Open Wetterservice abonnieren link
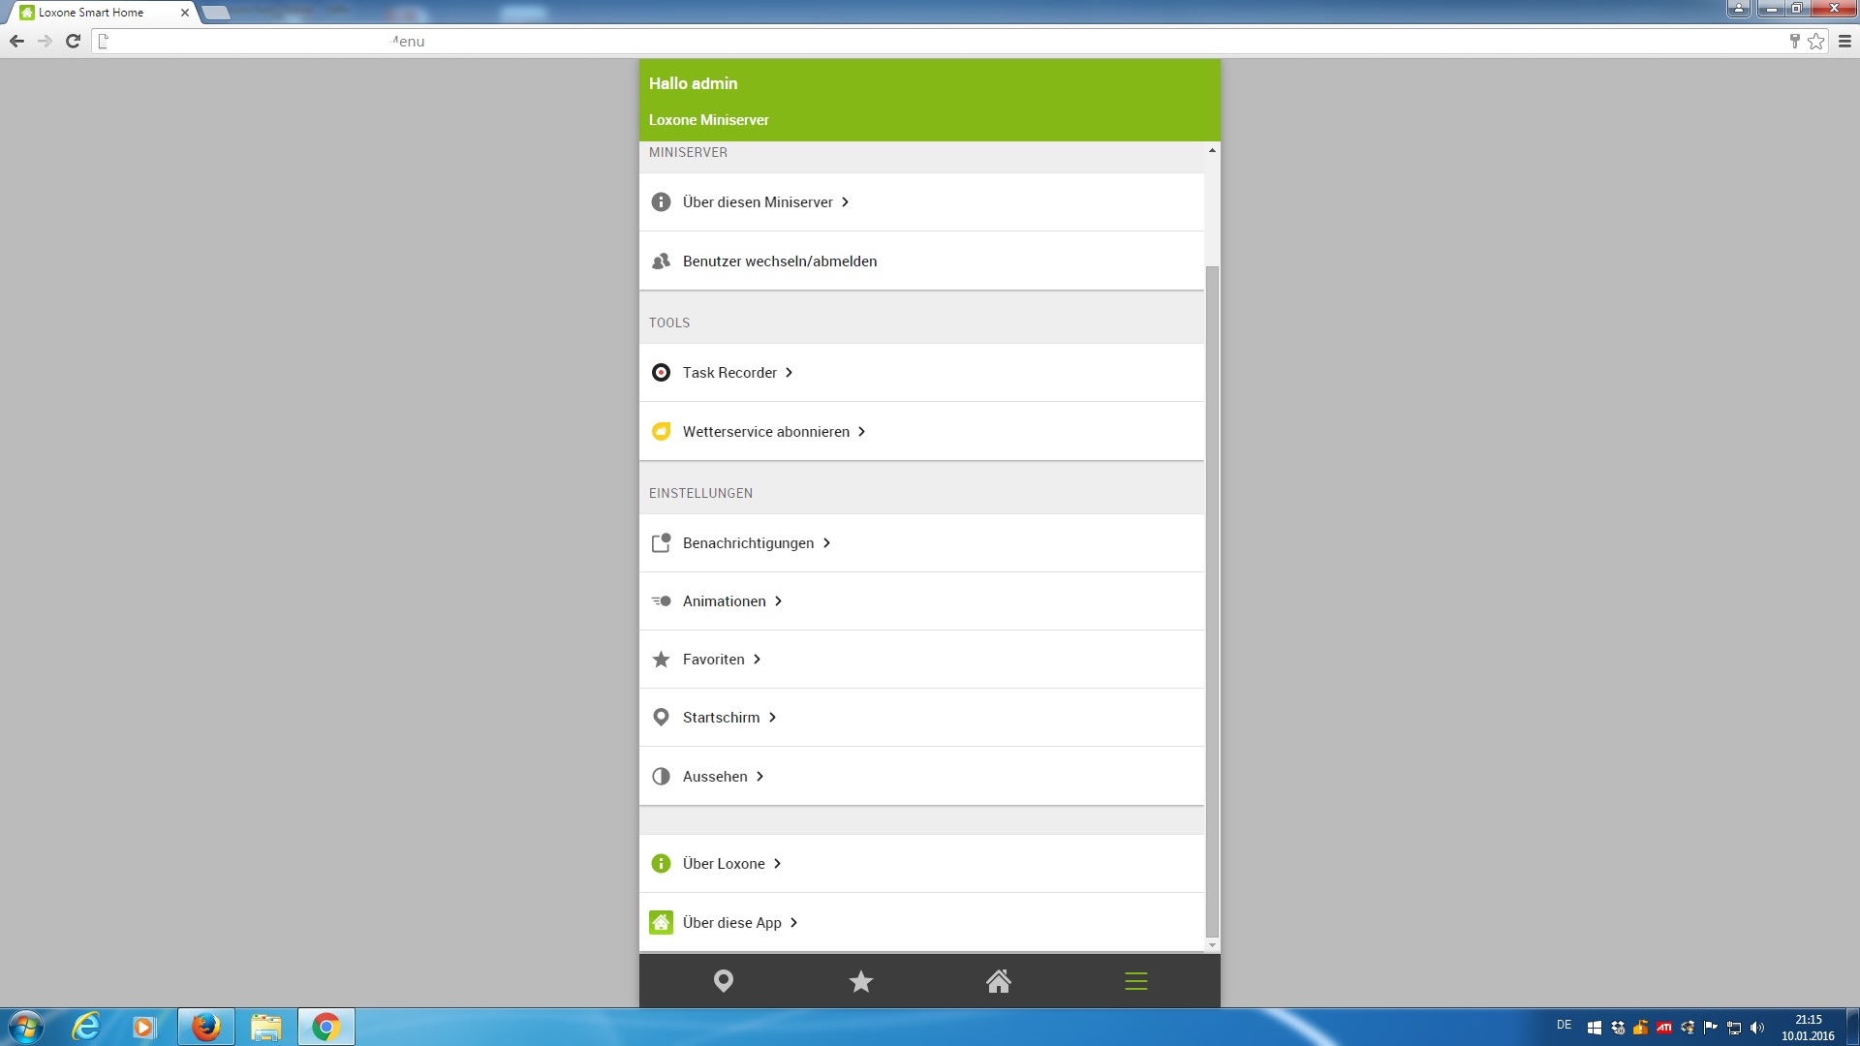This screenshot has height=1046, width=1860. click(765, 432)
